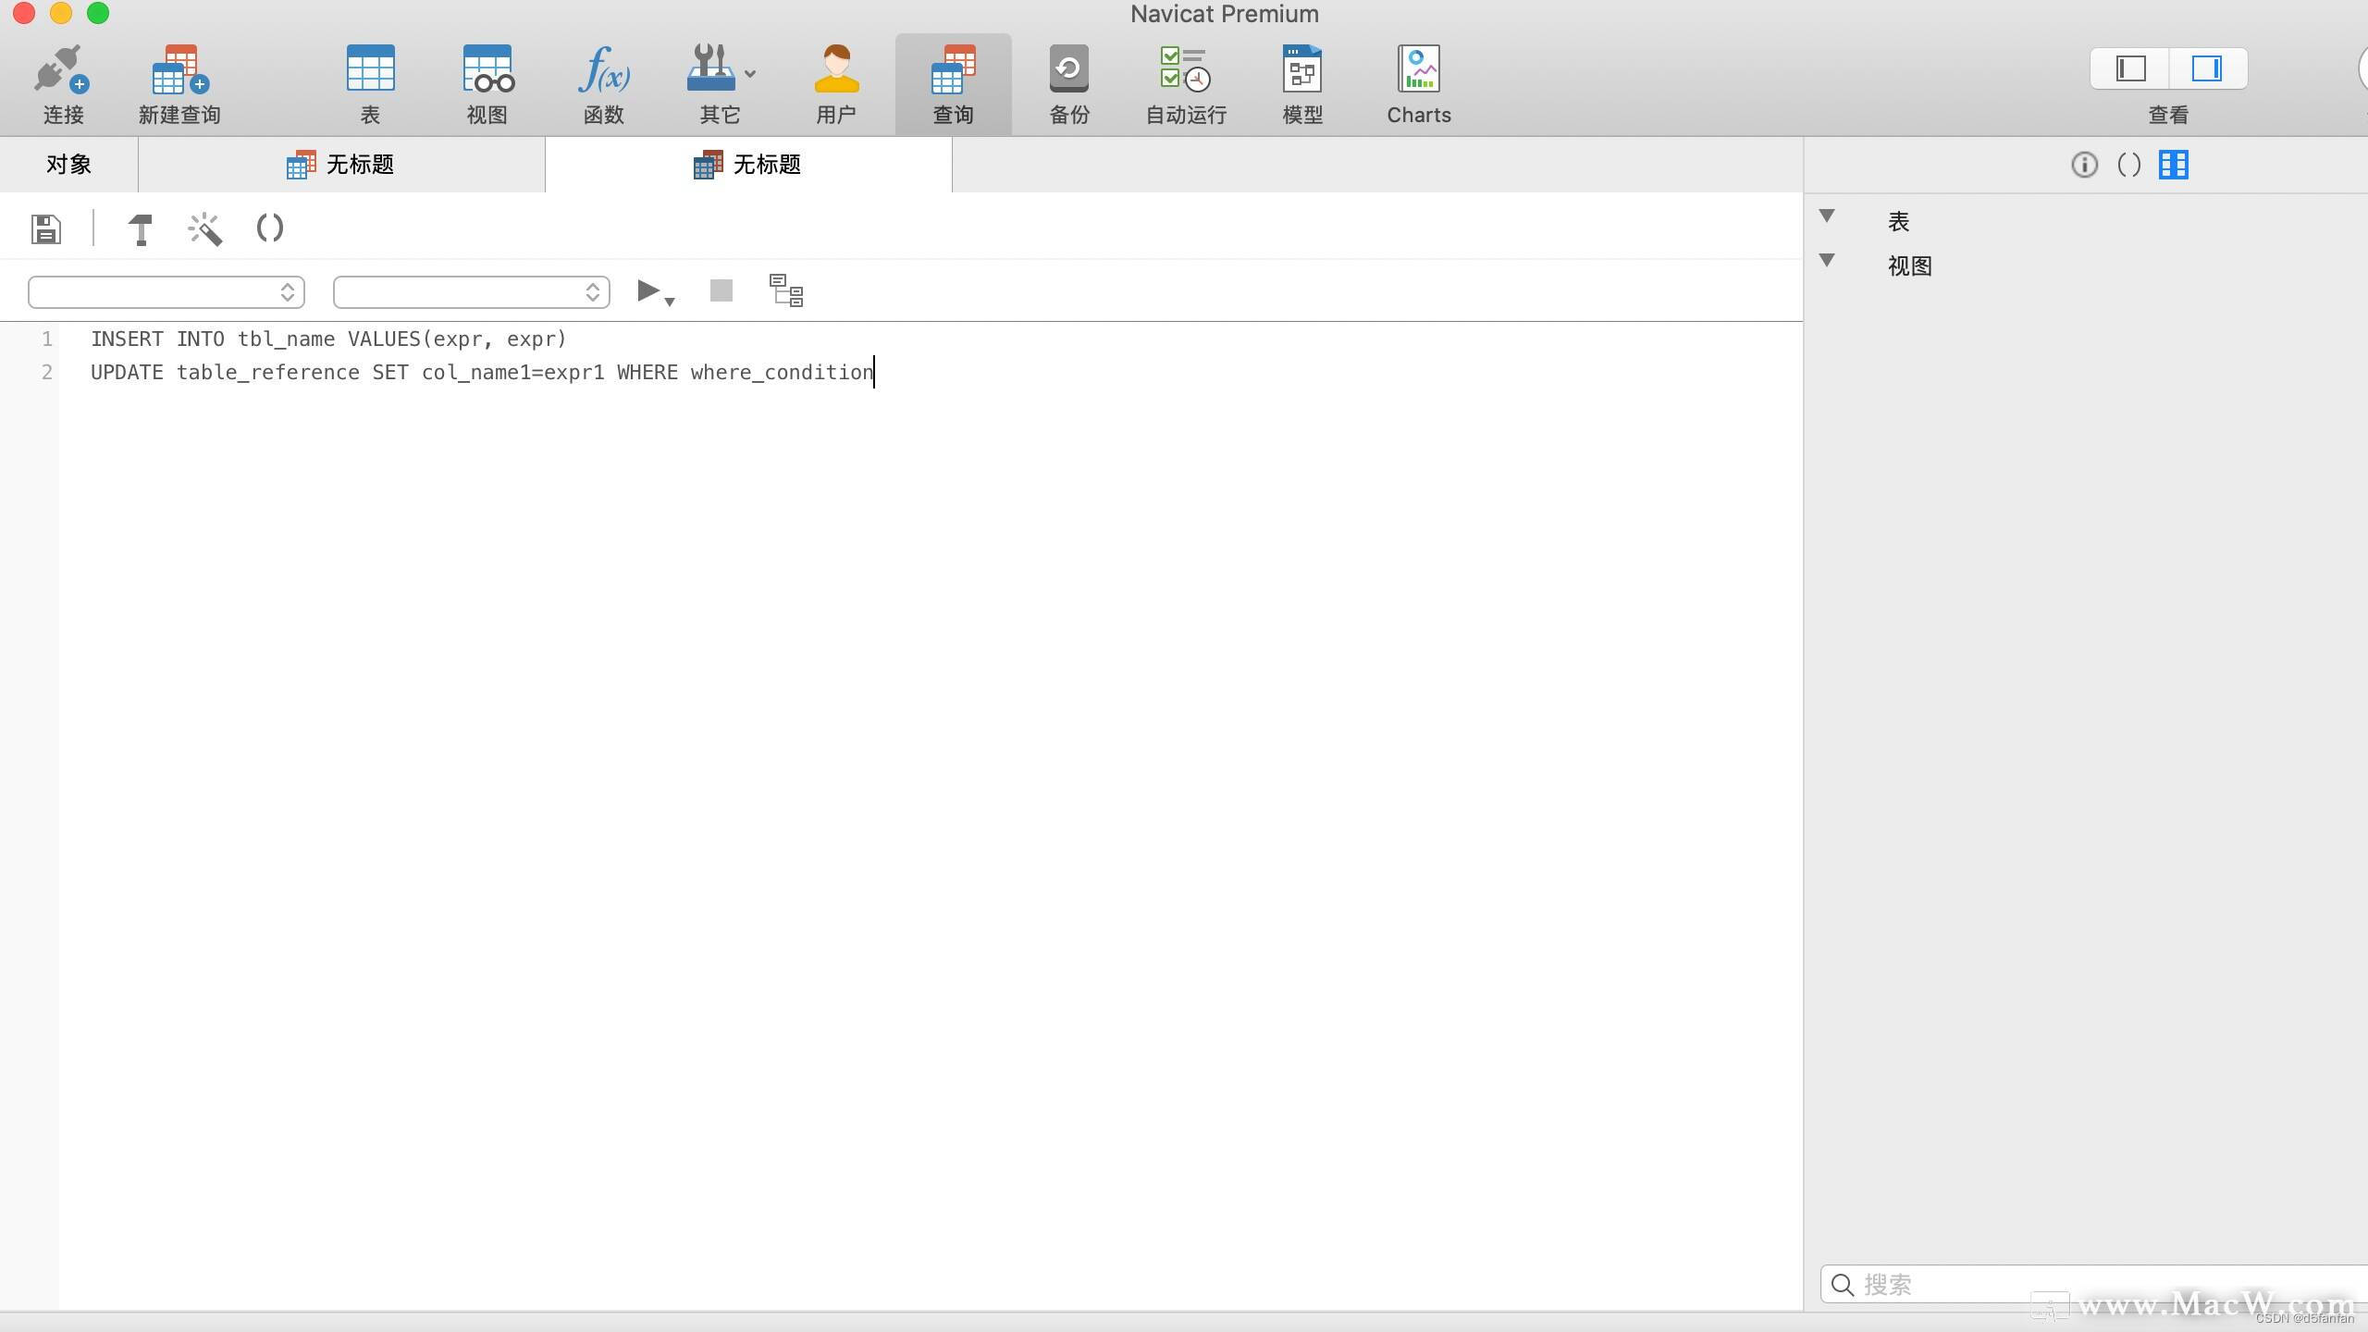Show the code snippets panel icon
The image size is (2368, 1332).
pyautogui.click(x=2129, y=165)
